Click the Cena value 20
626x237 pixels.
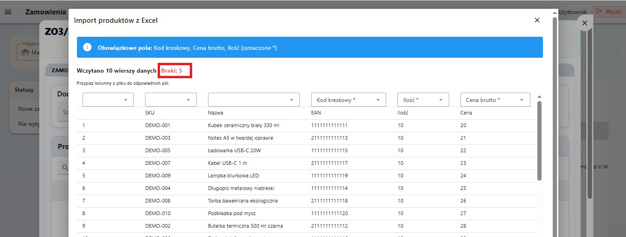(x=463, y=125)
